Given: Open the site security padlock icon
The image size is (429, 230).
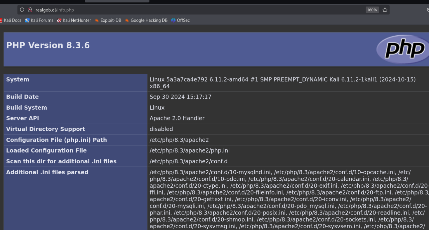Looking at the screenshot, I should pyautogui.click(x=30, y=10).
